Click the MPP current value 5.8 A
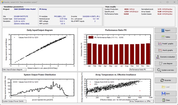 point(63,24)
